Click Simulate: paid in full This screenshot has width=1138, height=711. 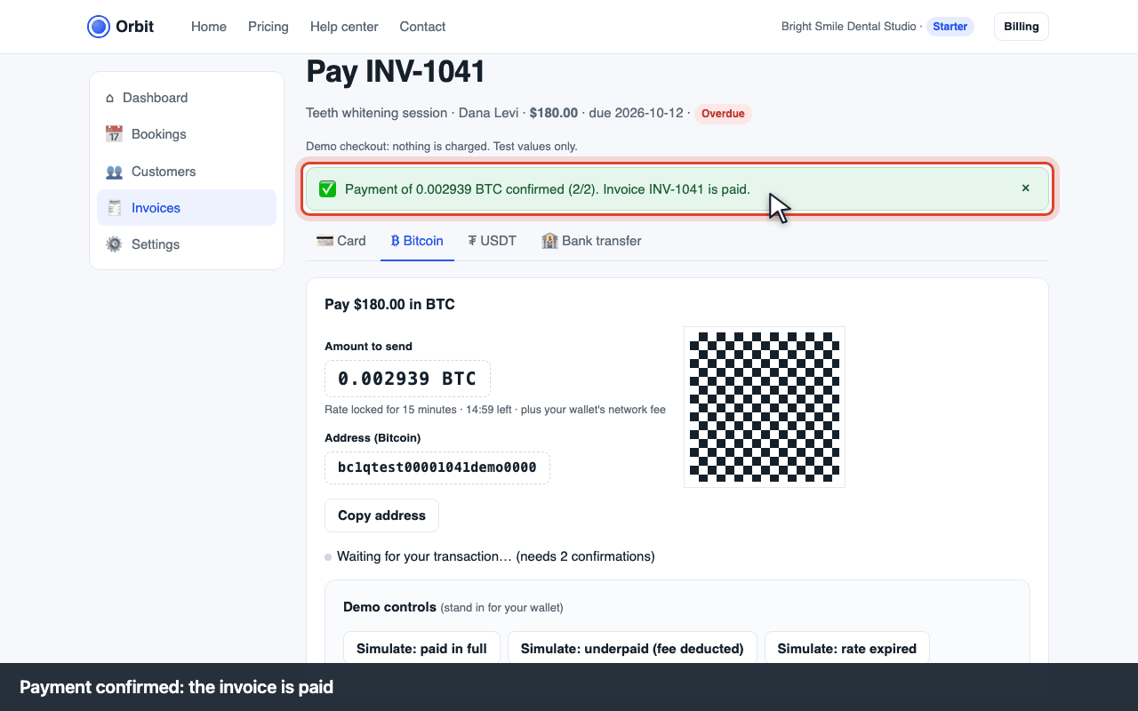tap(421, 649)
